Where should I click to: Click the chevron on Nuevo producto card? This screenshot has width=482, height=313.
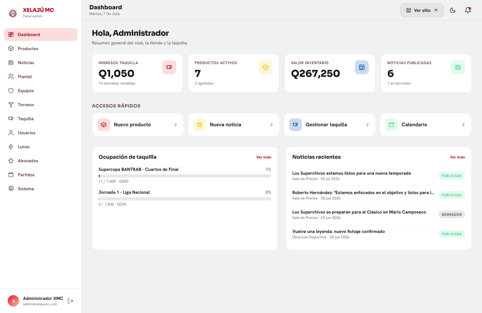pyautogui.click(x=176, y=125)
